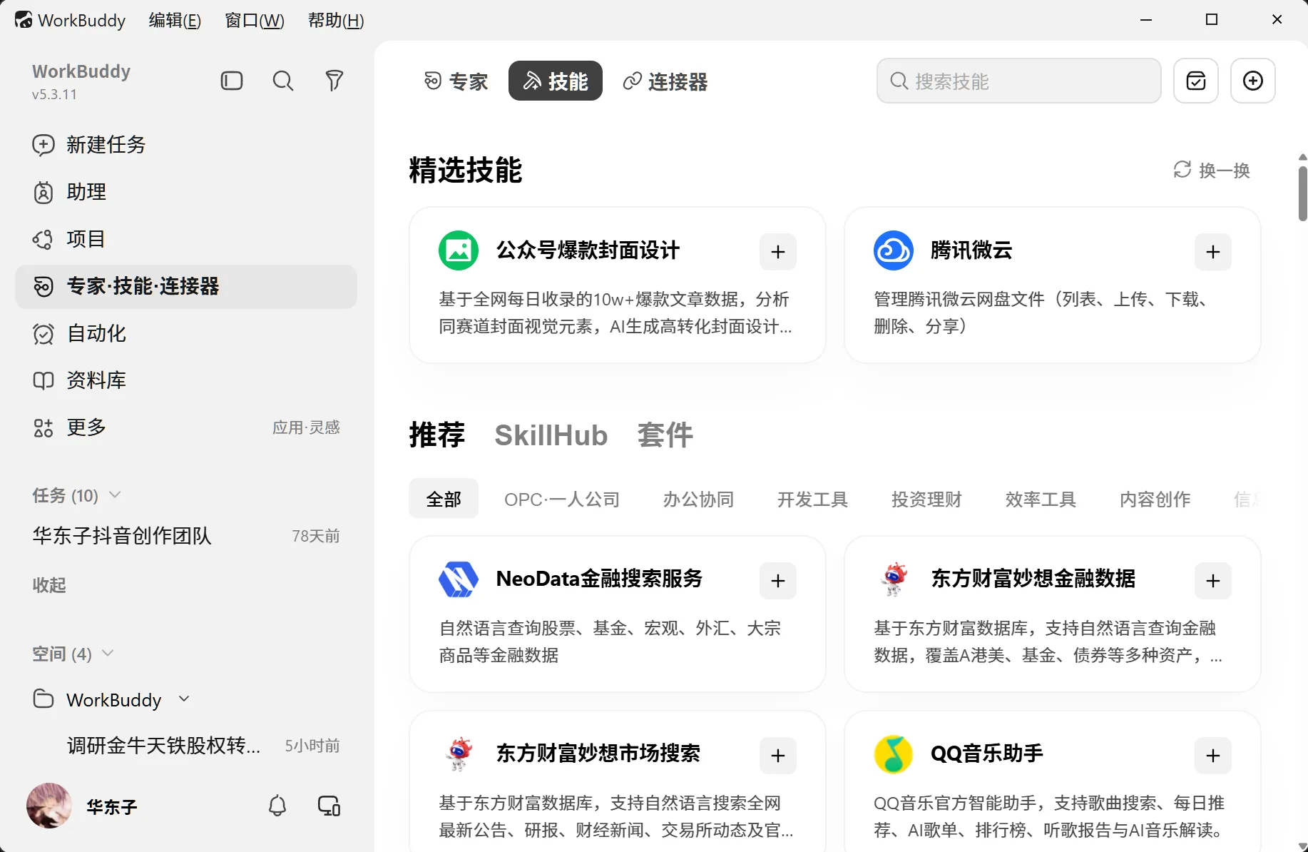Click the v5.3.11 version label

(54, 94)
